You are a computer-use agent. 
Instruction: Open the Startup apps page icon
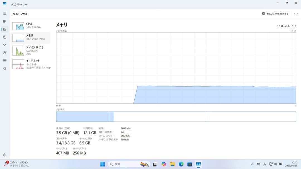(x=5, y=45)
